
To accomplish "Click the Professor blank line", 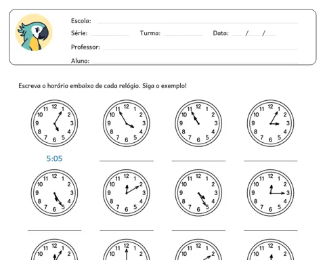I will pyautogui.click(x=200, y=49).
